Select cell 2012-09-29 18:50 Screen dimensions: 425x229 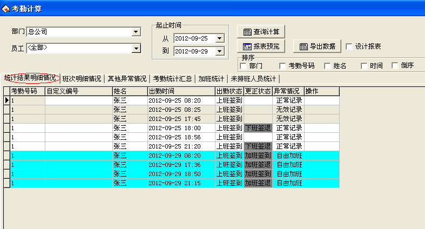[181, 174]
